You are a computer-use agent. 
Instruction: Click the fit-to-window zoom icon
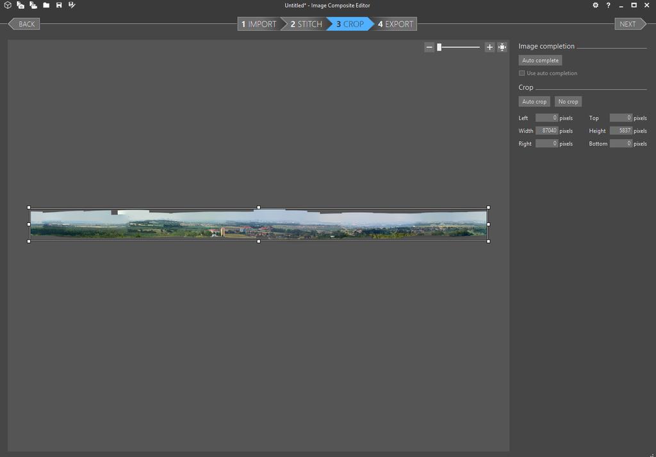(502, 47)
